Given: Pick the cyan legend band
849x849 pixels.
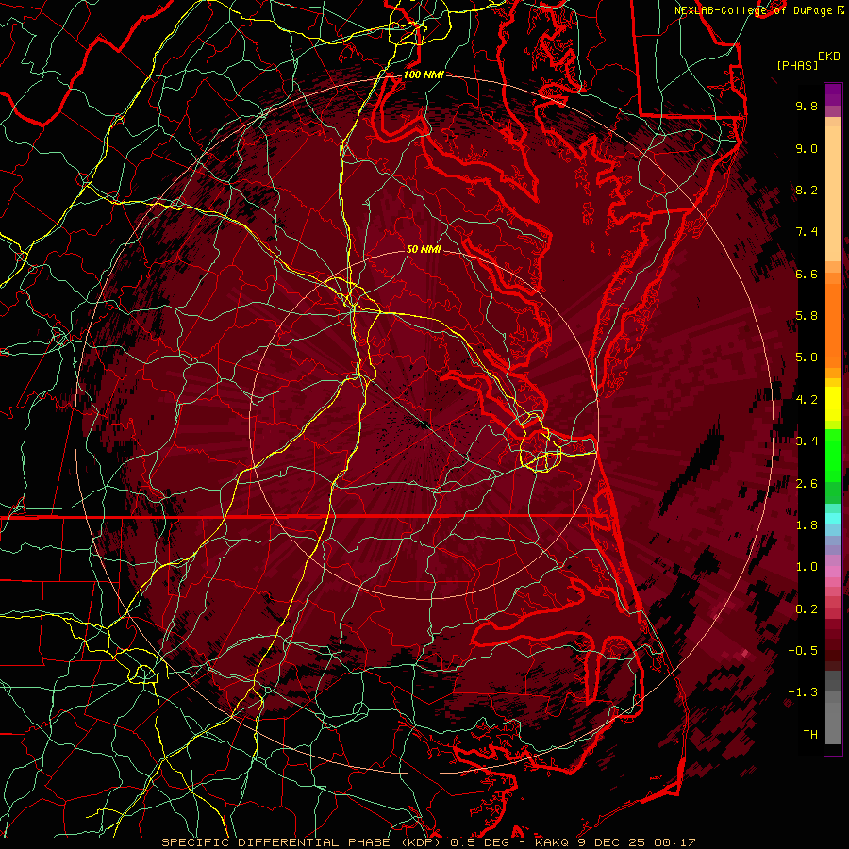Looking at the screenshot, I should pyautogui.click(x=833, y=519).
